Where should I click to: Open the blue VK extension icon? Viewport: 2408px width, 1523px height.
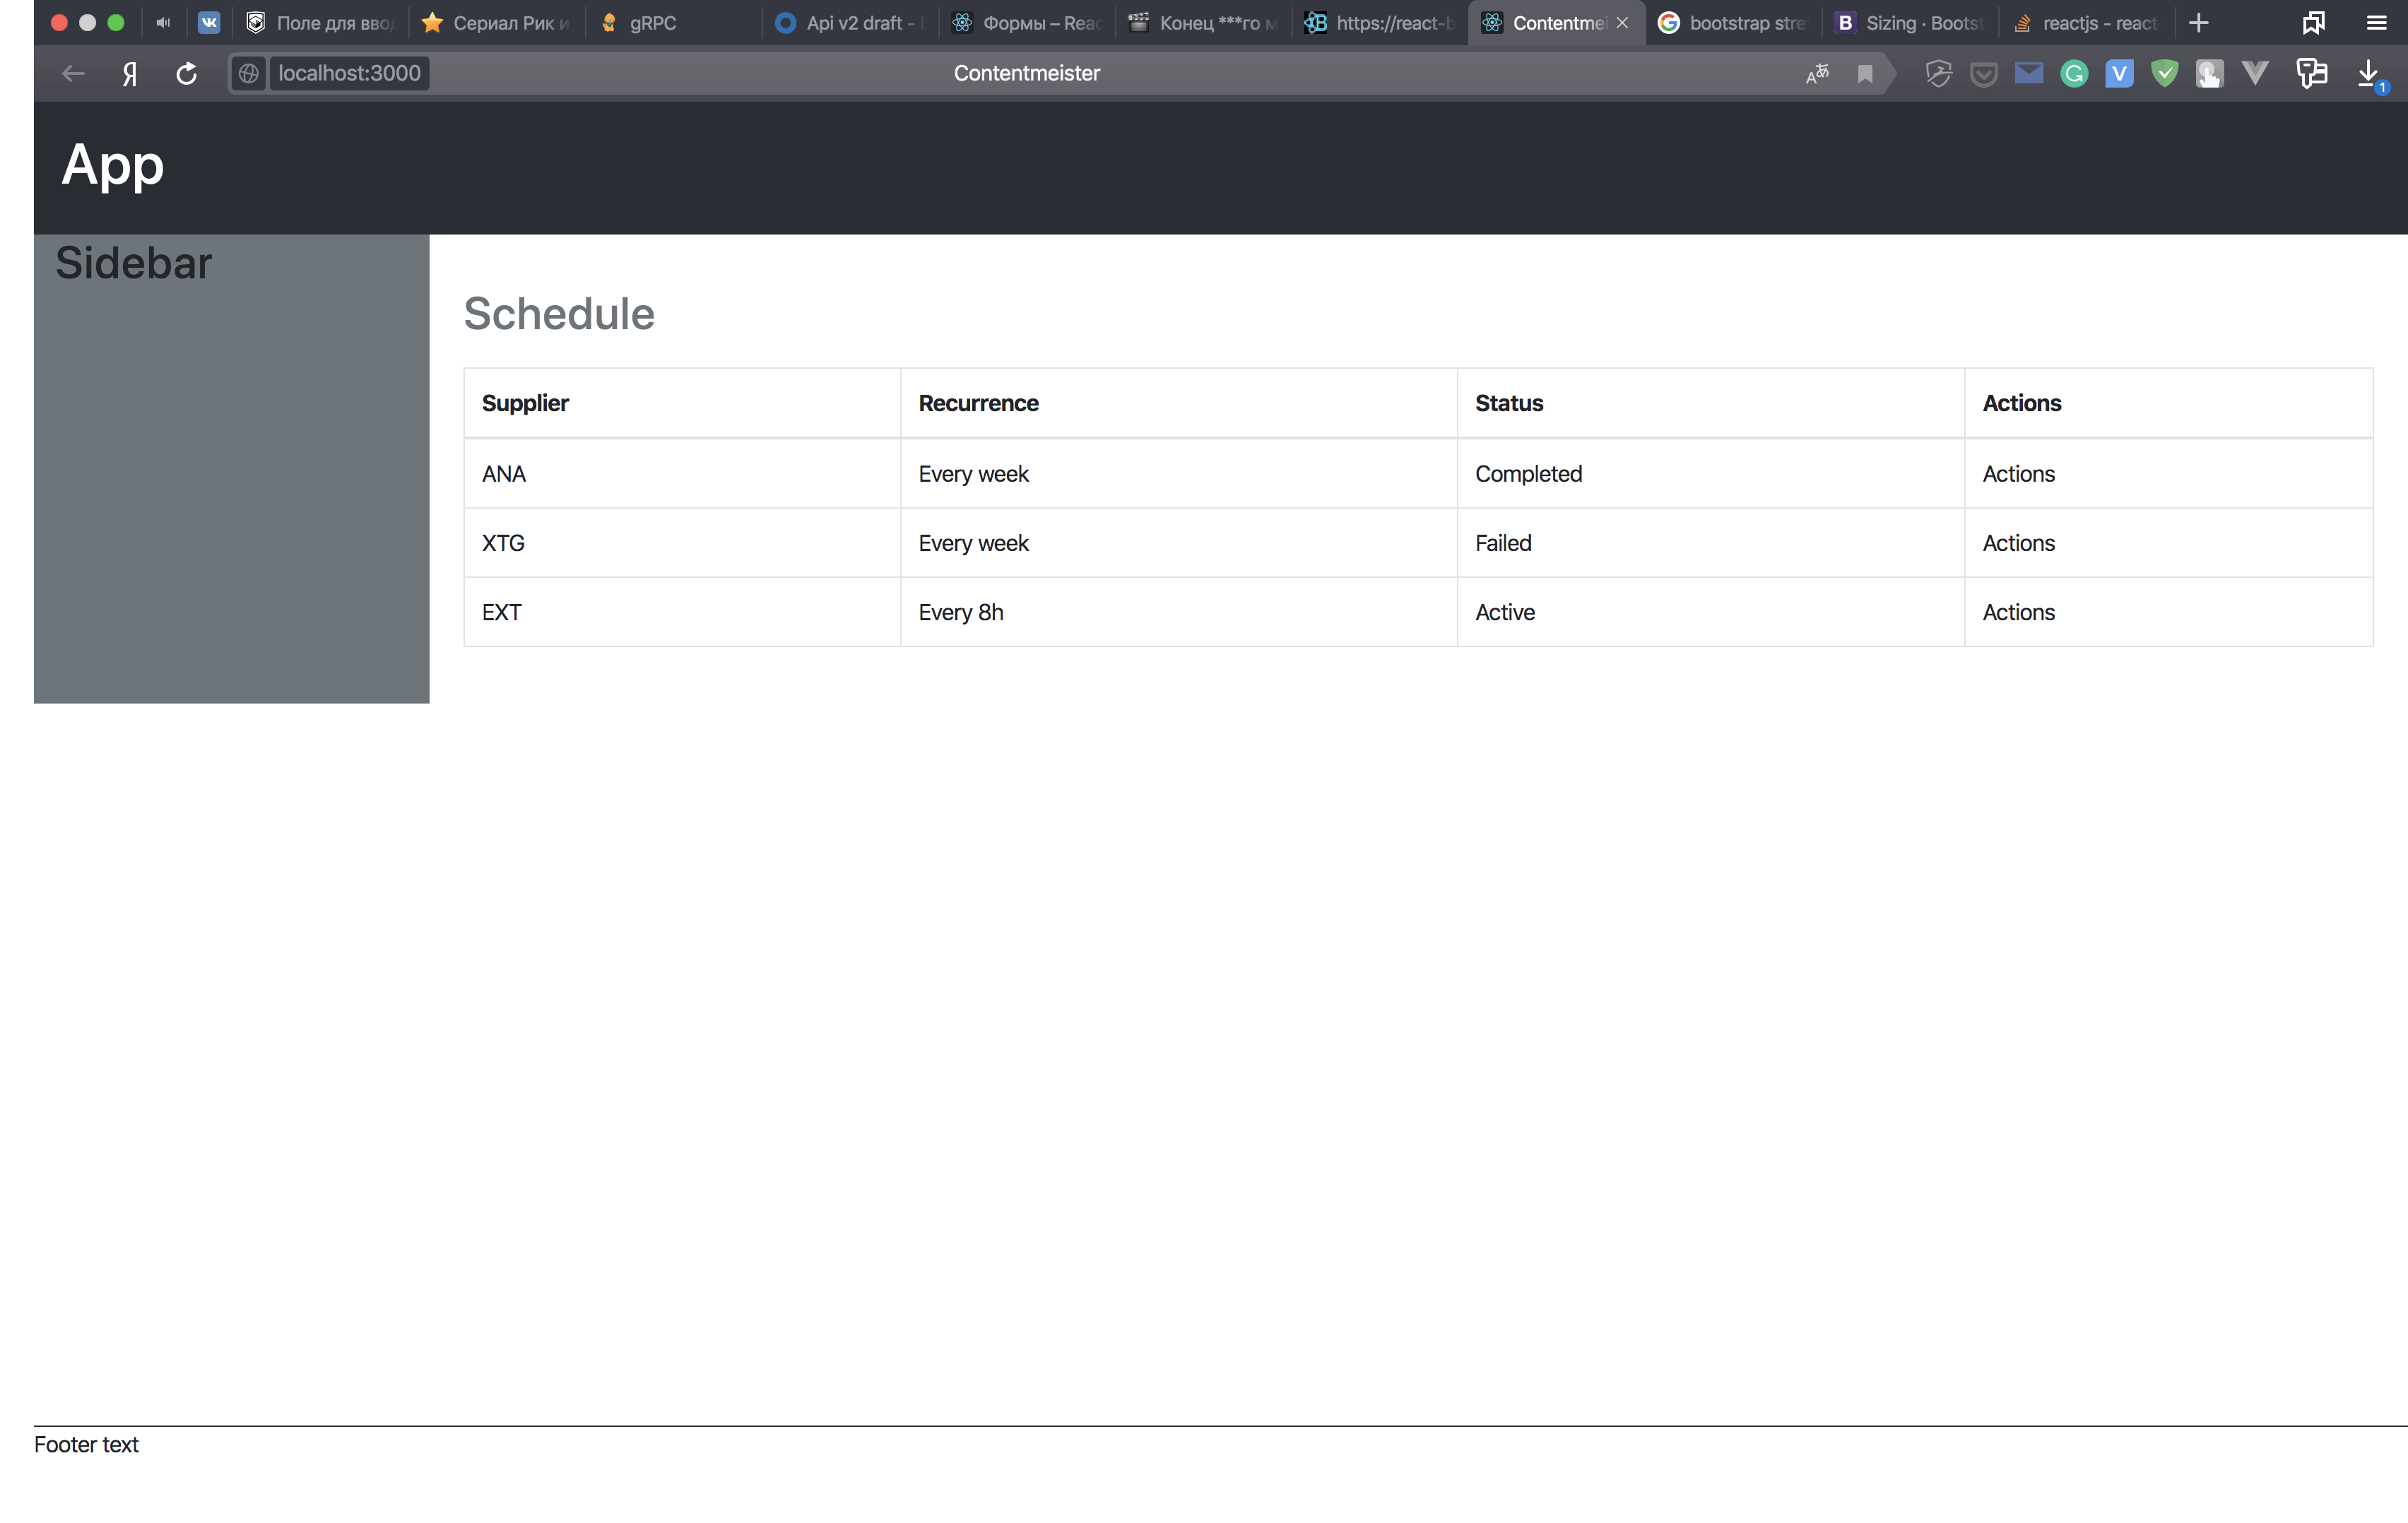pyautogui.click(x=2118, y=73)
